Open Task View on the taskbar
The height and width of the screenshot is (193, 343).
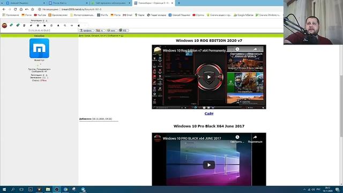pyautogui.click(x=21, y=189)
